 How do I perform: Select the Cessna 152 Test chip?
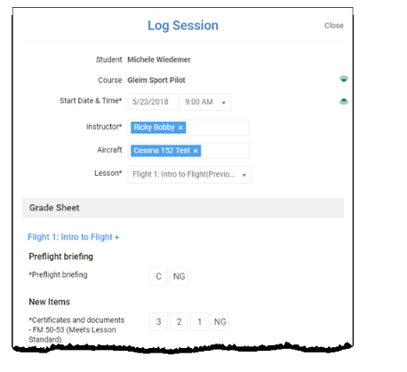tap(162, 151)
